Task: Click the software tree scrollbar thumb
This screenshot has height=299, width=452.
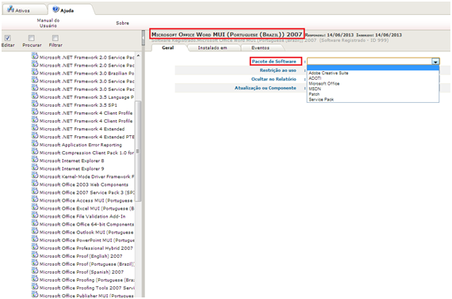Action: point(138,151)
